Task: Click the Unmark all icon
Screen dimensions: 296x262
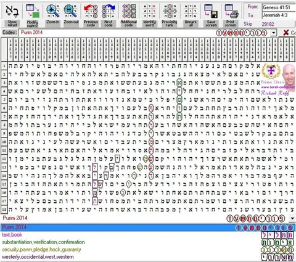Action: pyautogui.click(x=191, y=11)
